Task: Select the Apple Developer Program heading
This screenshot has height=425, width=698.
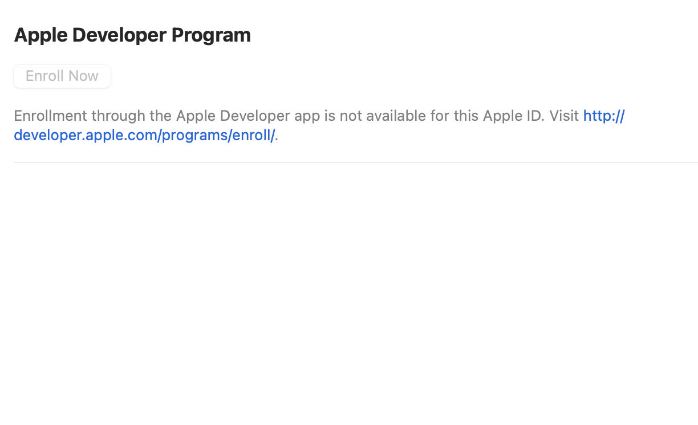Action: (x=132, y=35)
